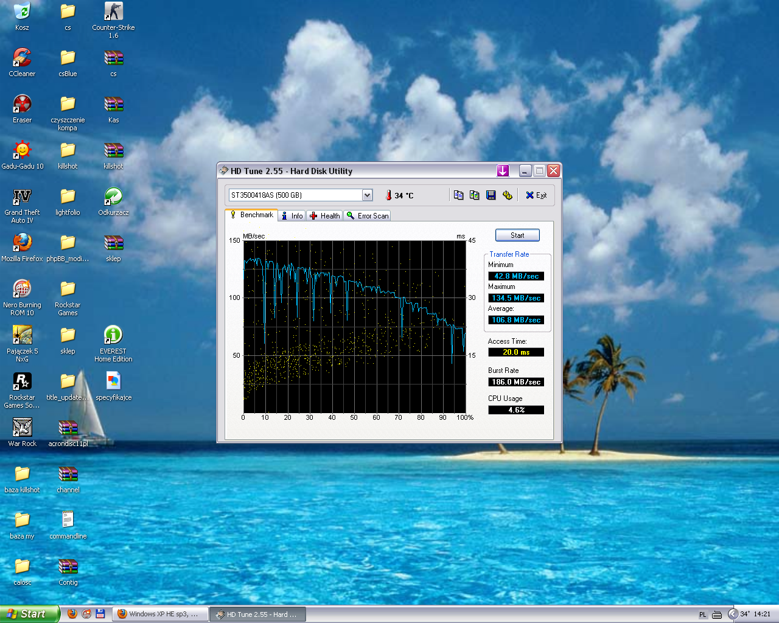Select the Counter-Strike 1.6 shortcut
779x623 pixels.
coord(113,20)
